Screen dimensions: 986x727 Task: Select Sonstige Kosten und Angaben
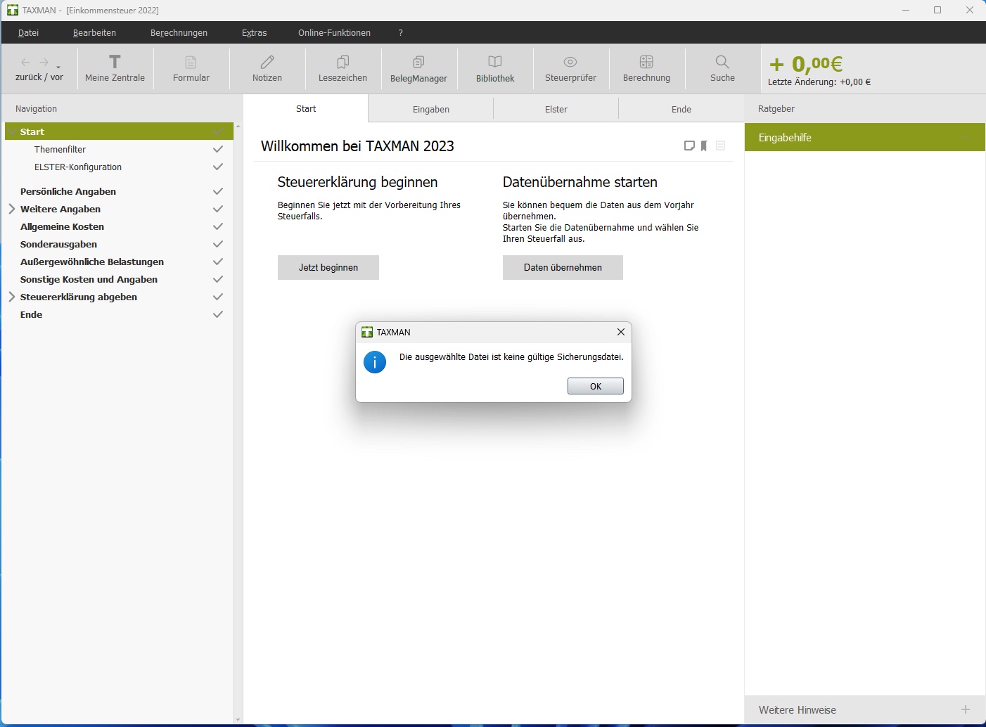point(89,279)
